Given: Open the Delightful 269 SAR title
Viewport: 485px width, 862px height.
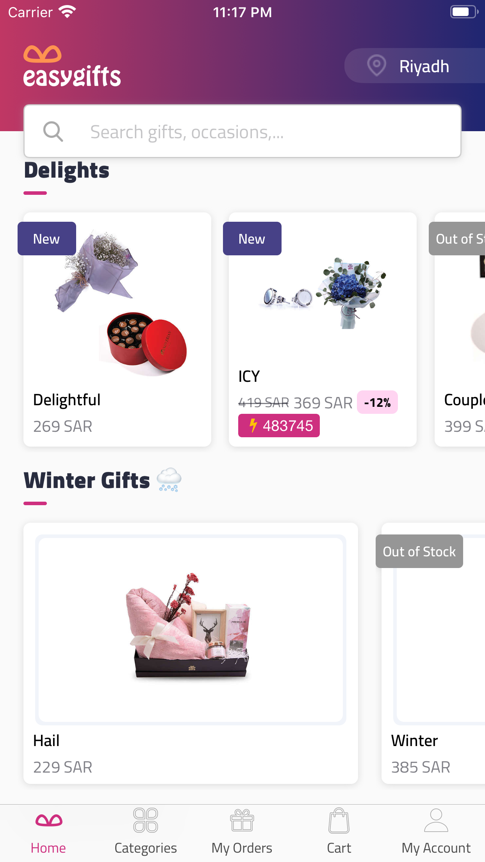Looking at the screenshot, I should 67,400.
